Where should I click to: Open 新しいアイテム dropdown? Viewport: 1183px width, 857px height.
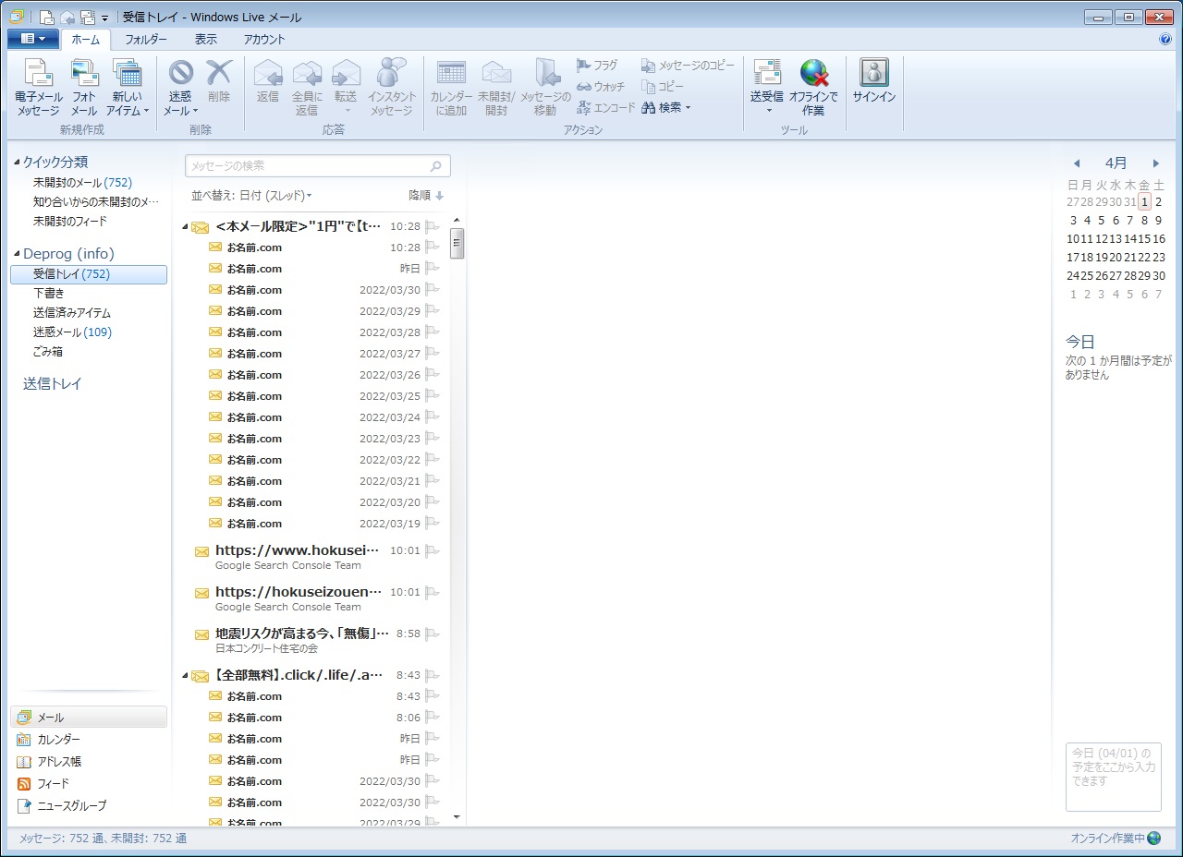[128, 104]
